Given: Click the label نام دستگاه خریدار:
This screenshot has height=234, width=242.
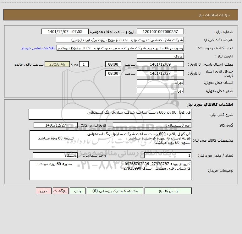Looking at the screenshot, I should pos(218,40).
